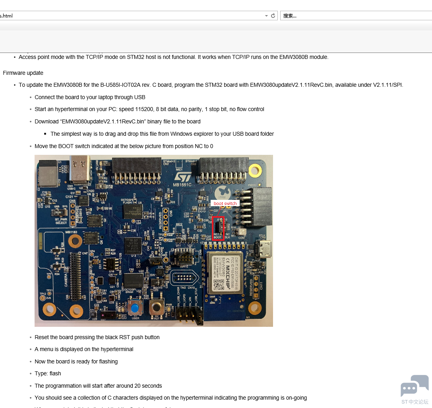Click the "Firmware update" heading text

pos(23,73)
